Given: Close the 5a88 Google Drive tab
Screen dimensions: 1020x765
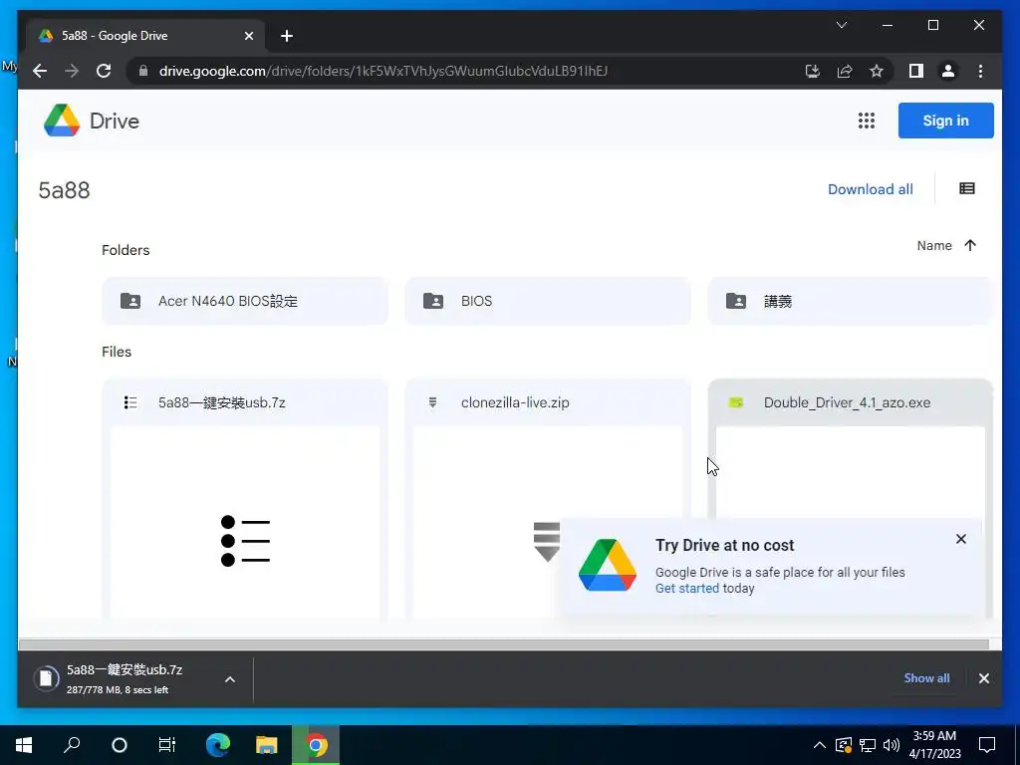Looking at the screenshot, I should coord(248,36).
